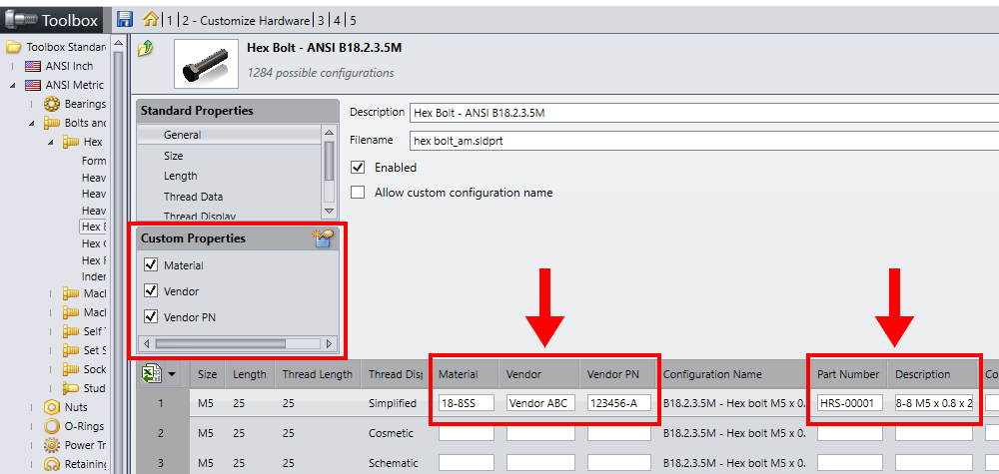The width and height of the screenshot is (999, 474).
Task: Select row number 3 header
Action: point(163,463)
